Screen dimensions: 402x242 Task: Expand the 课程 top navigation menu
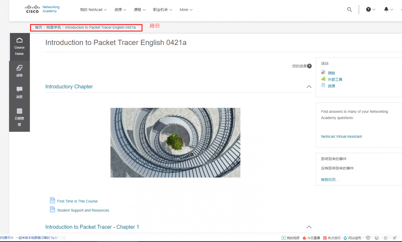click(140, 10)
